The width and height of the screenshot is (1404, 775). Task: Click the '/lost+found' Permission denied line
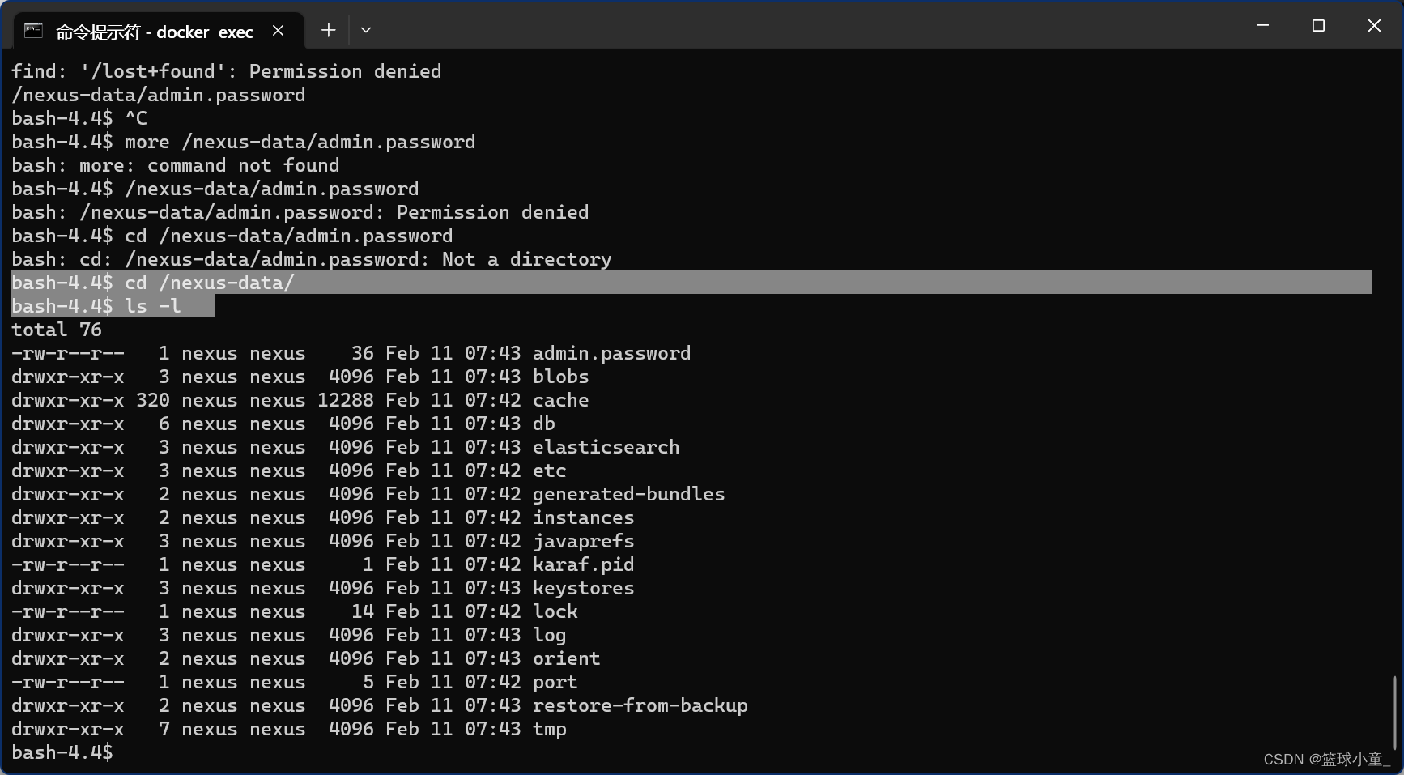pos(226,71)
